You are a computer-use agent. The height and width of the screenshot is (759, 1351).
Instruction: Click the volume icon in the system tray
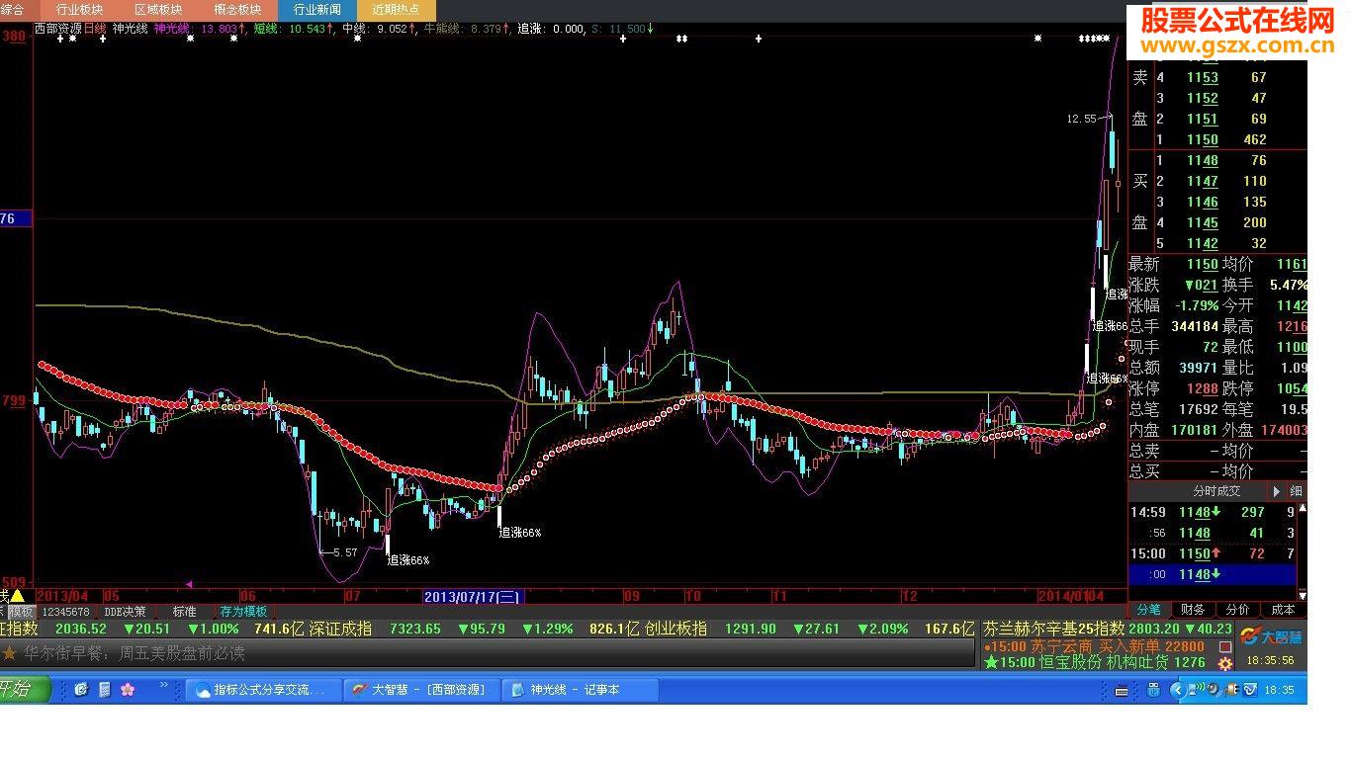click(x=1212, y=689)
